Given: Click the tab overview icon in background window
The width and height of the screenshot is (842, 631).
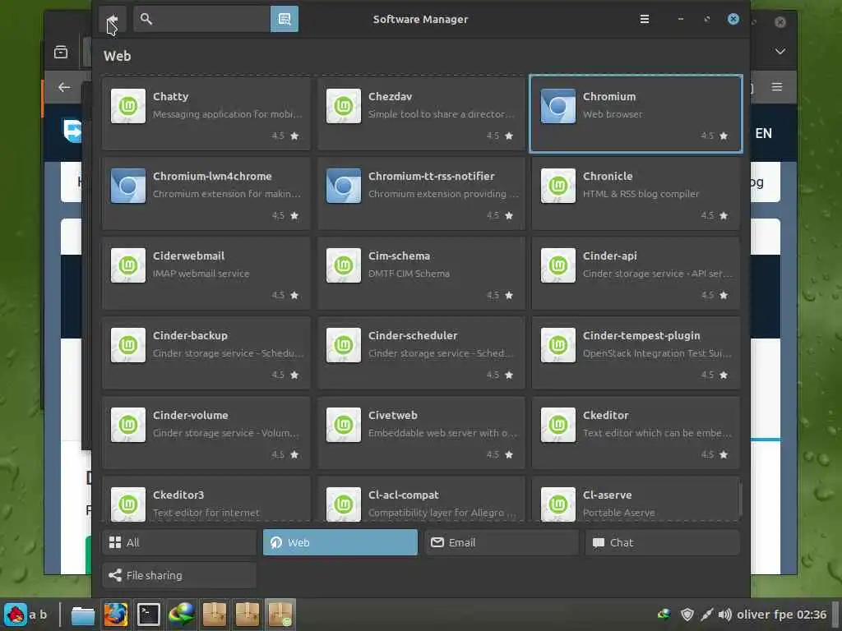Looking at the screenshot, I should (x=61, y=52).
